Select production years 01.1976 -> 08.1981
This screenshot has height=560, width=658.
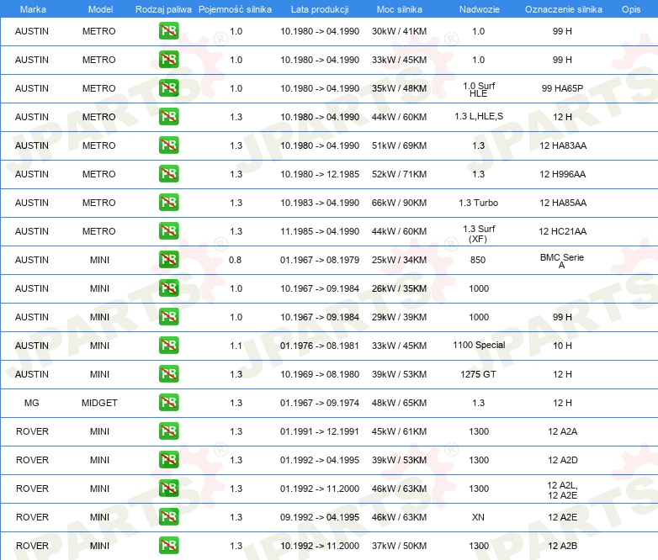[320, 346]
